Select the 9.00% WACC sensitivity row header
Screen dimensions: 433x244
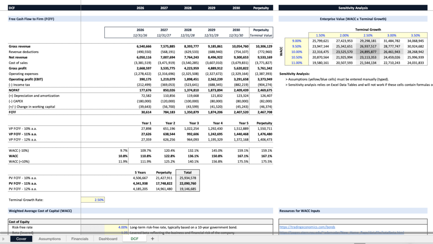coord(296,41)
